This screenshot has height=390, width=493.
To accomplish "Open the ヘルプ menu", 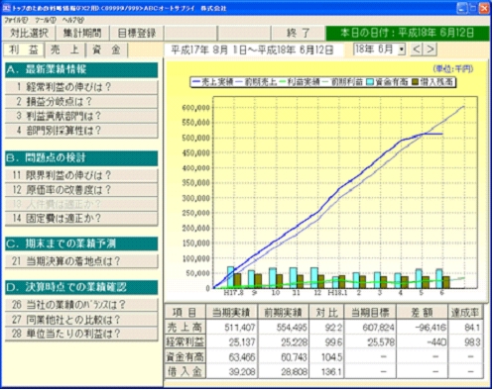I will click(x=73, y=20).
